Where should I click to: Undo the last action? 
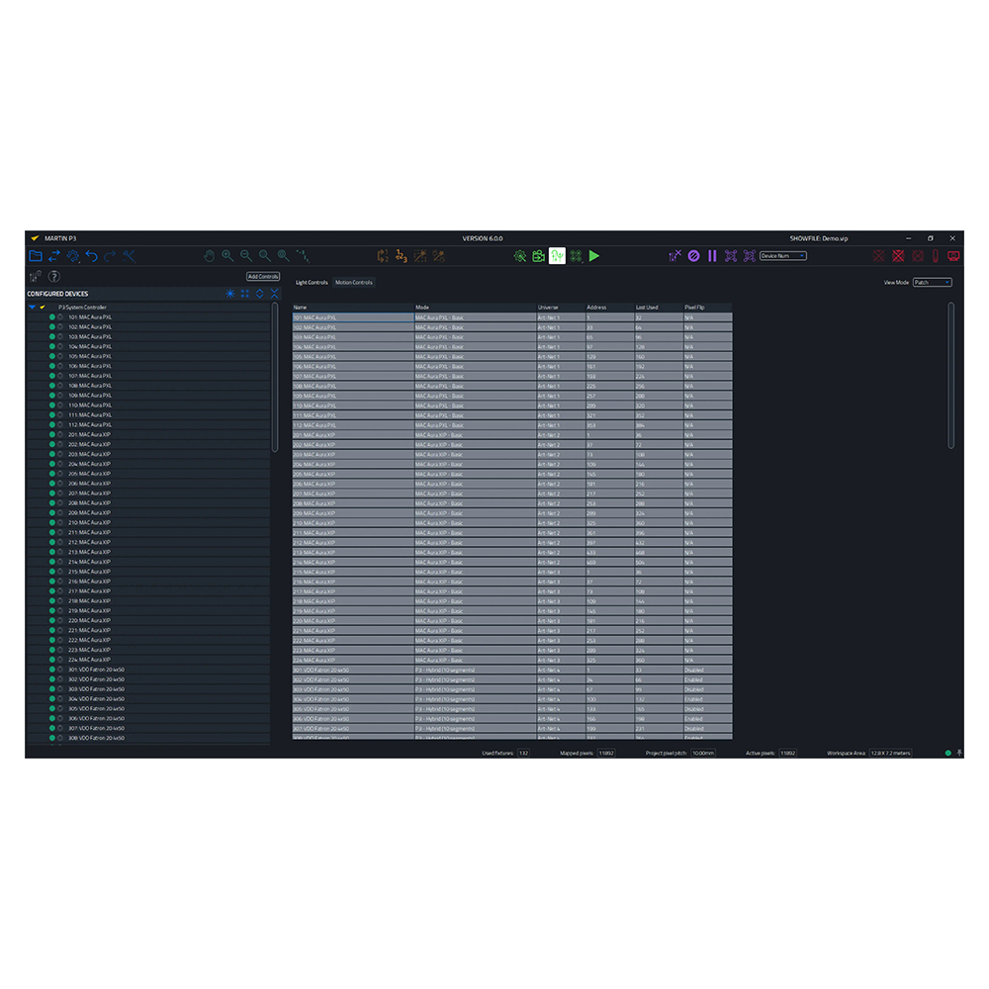pyautogui.click(x=91, y=256)
